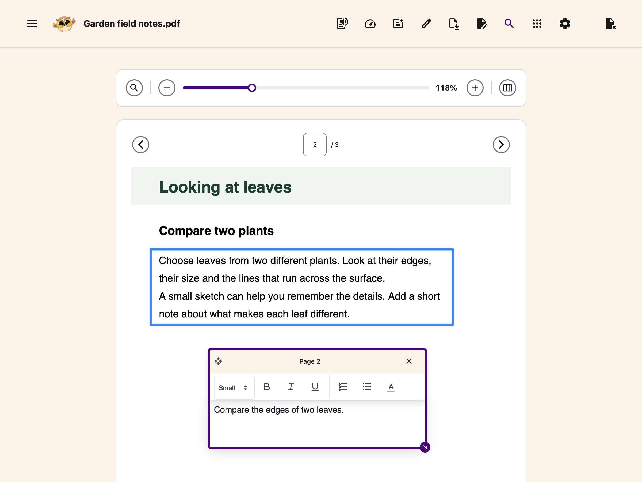Click the move handle of the note

click(x=218, y=361)
